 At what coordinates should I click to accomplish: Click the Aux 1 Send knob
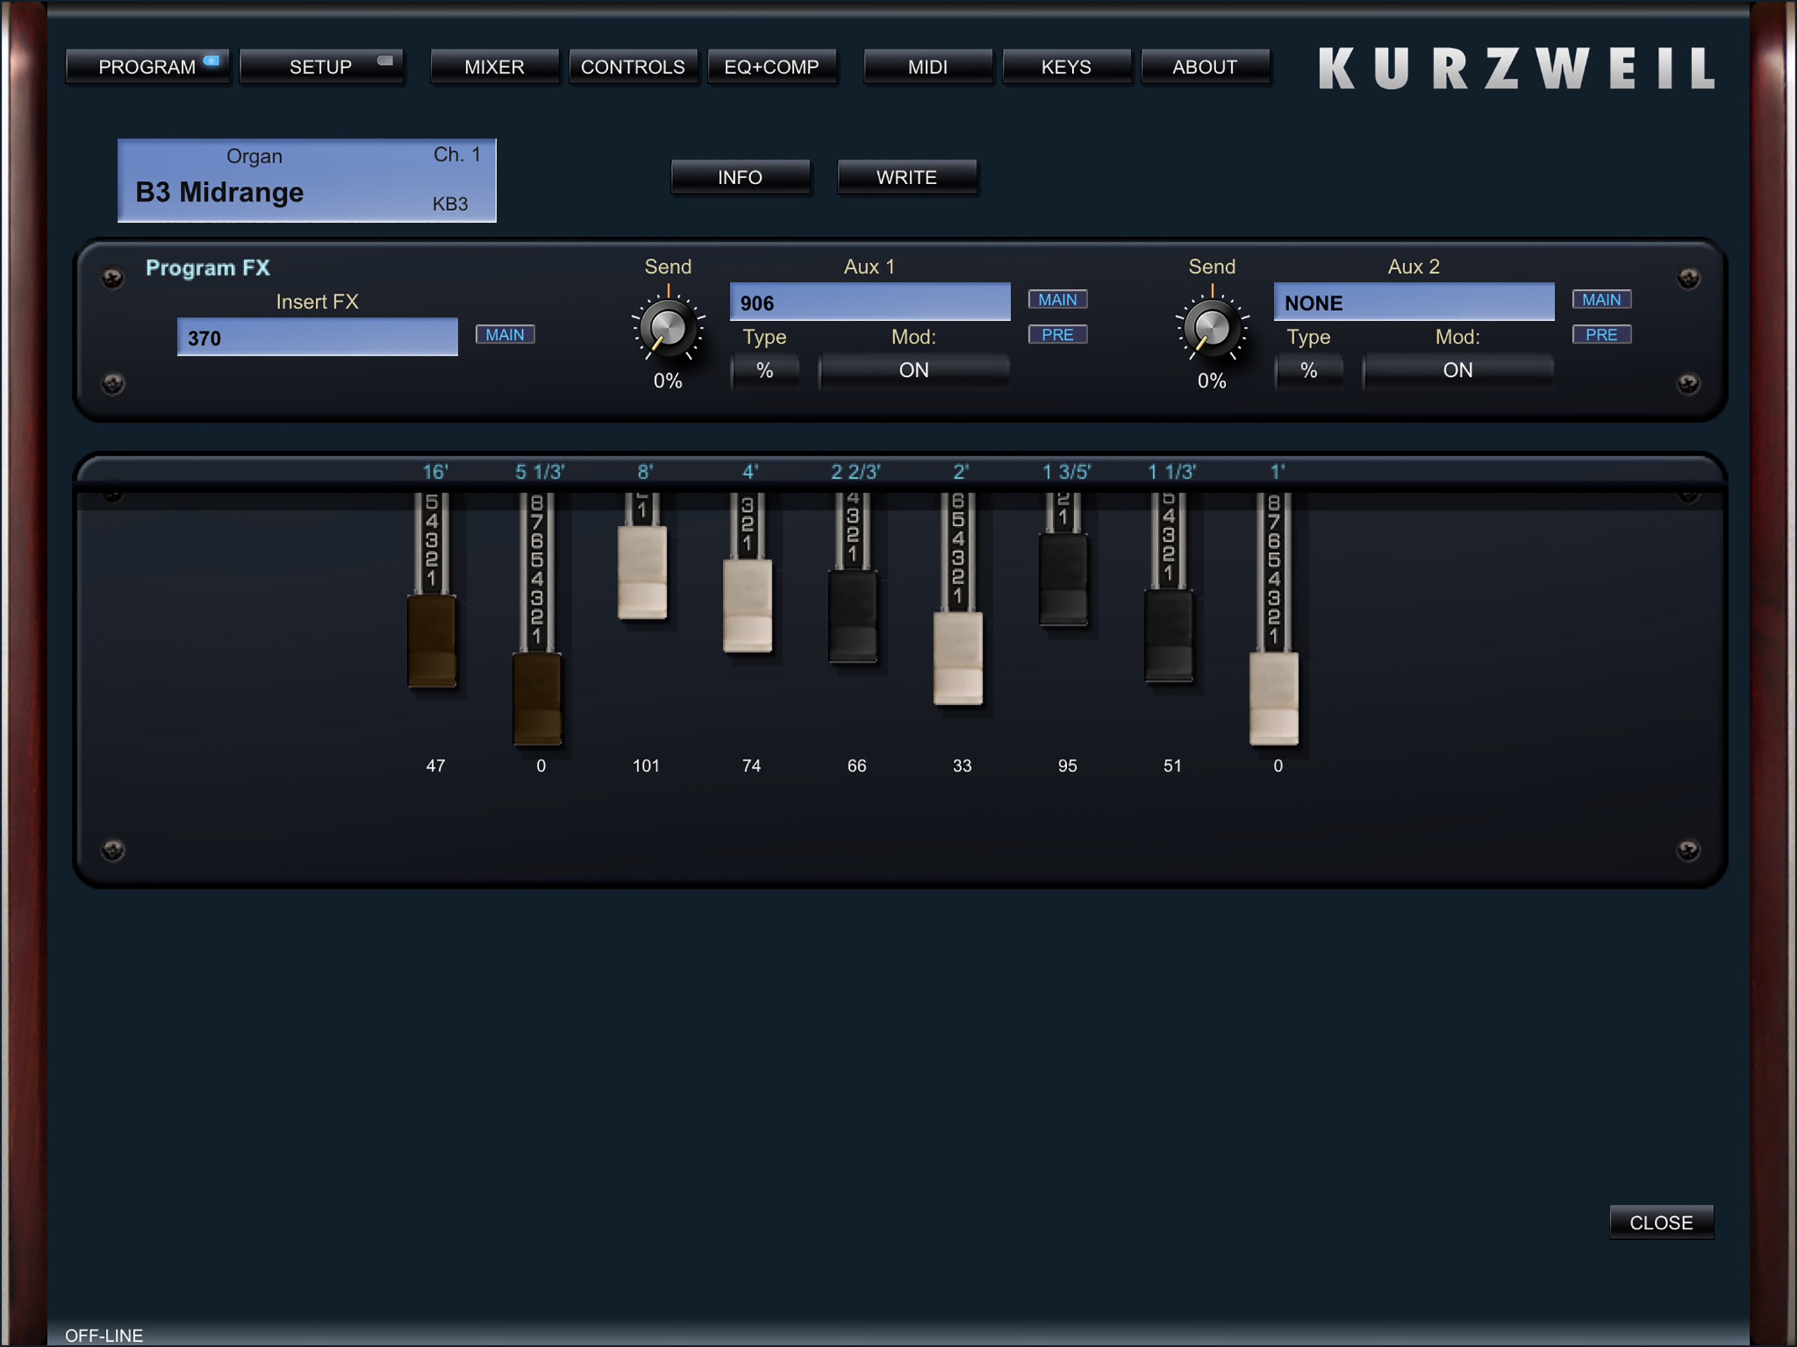click(668, 328)
